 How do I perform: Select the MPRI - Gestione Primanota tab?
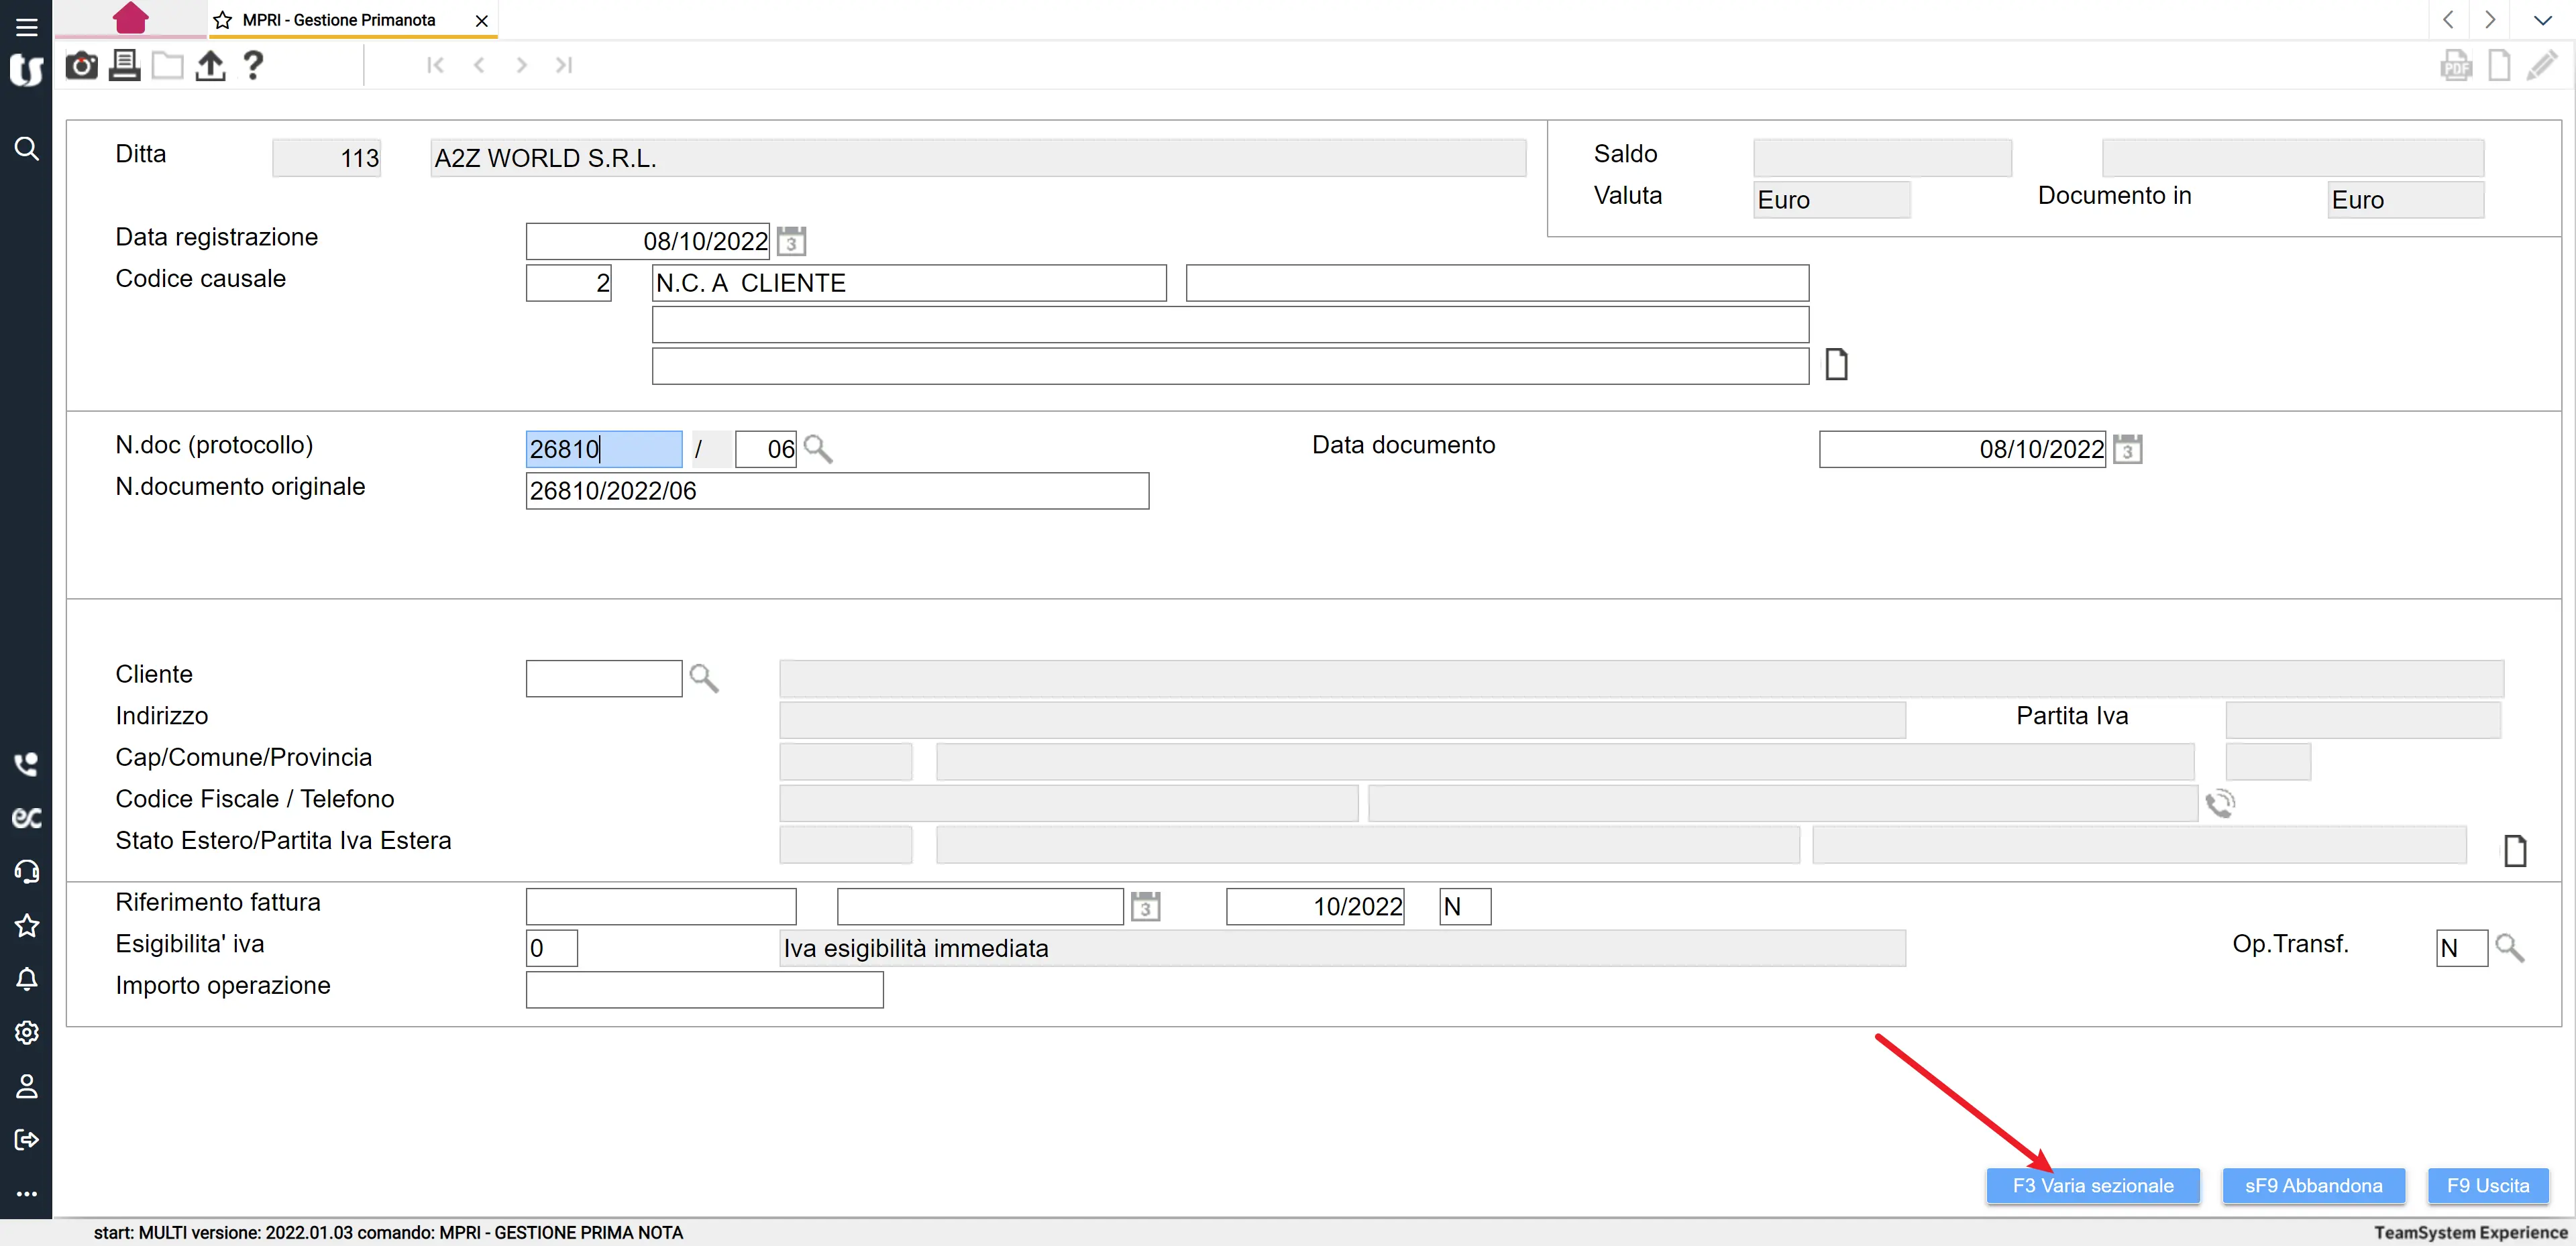pos(339,20)
